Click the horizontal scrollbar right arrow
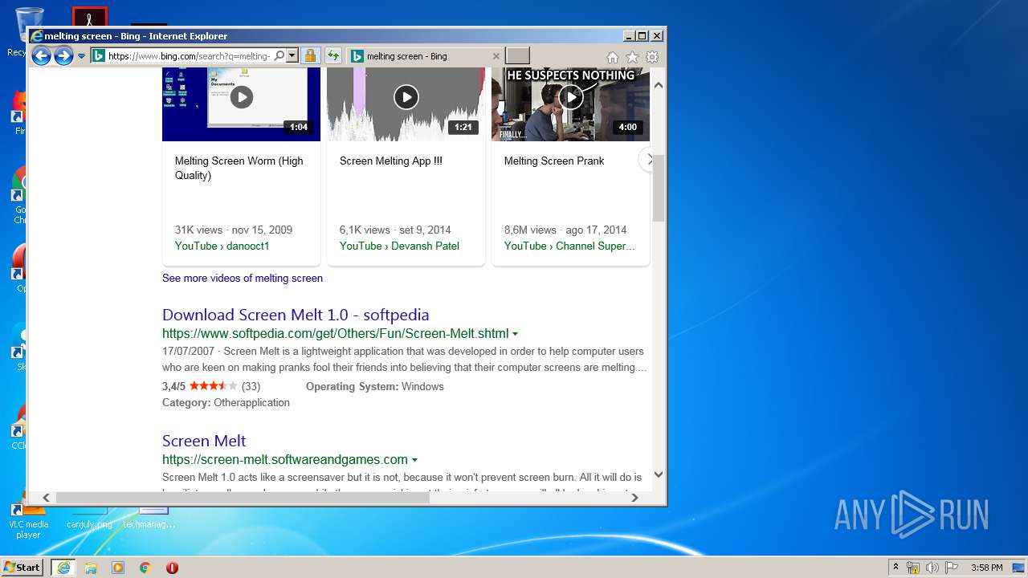Viewport: 1028px width, 578px height. tap(634, 498)
